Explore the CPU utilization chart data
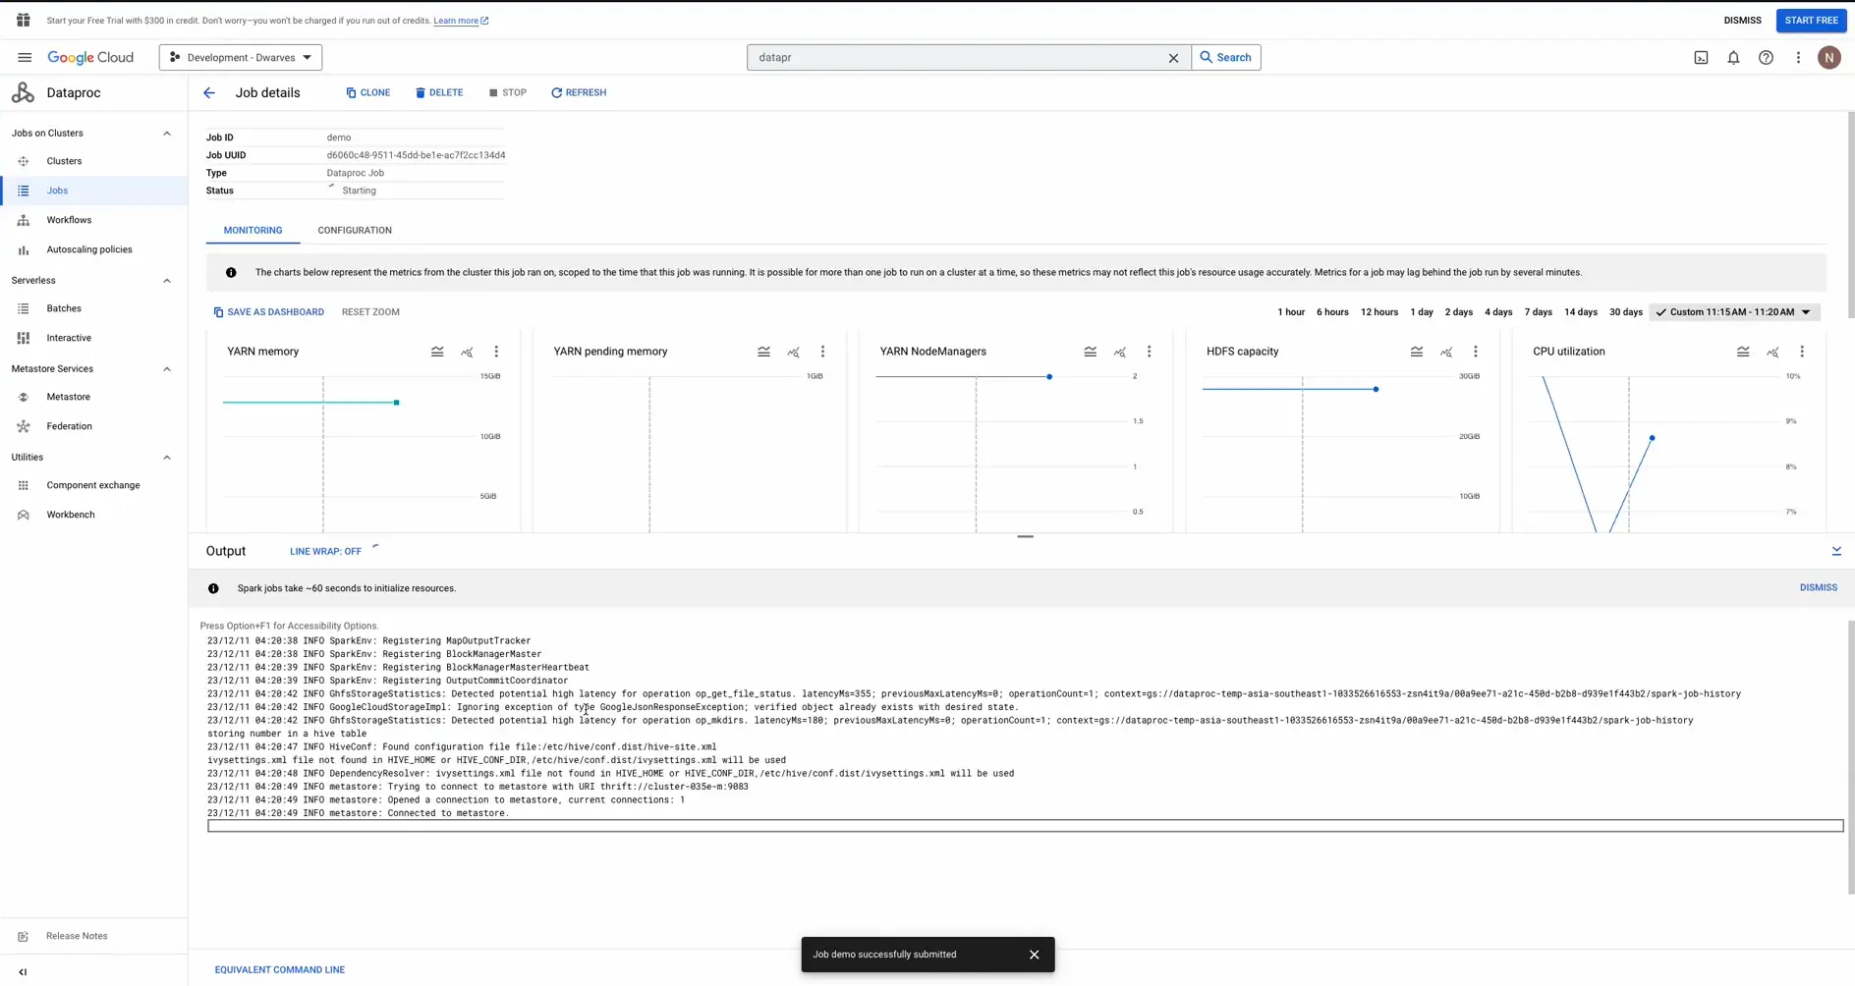1855x986 pixels. 1771,352
